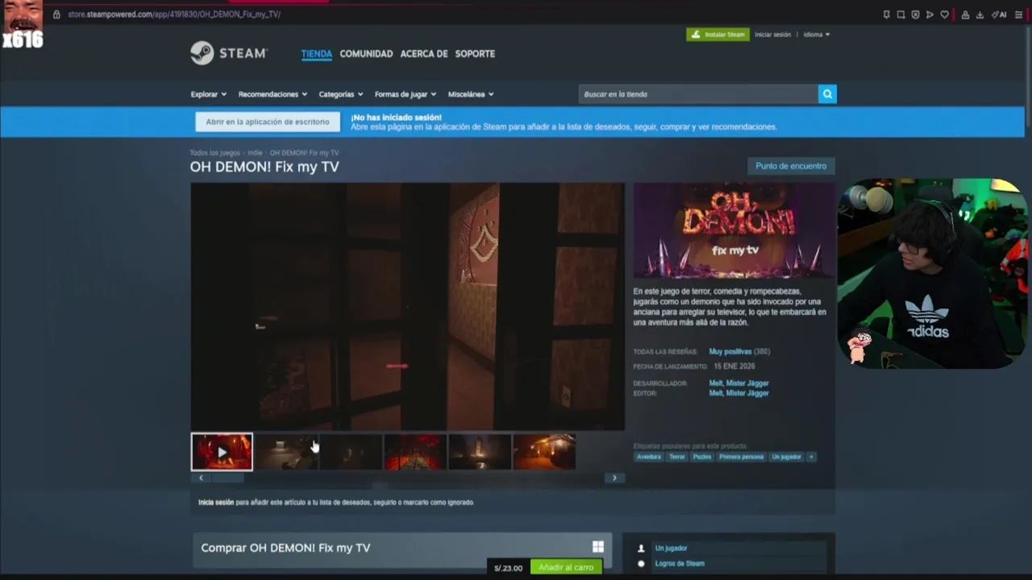Viewport: 1032px width, 580px height.
Task: Expand the Miscelánea dropdown menu
Action: coord(471,94)
